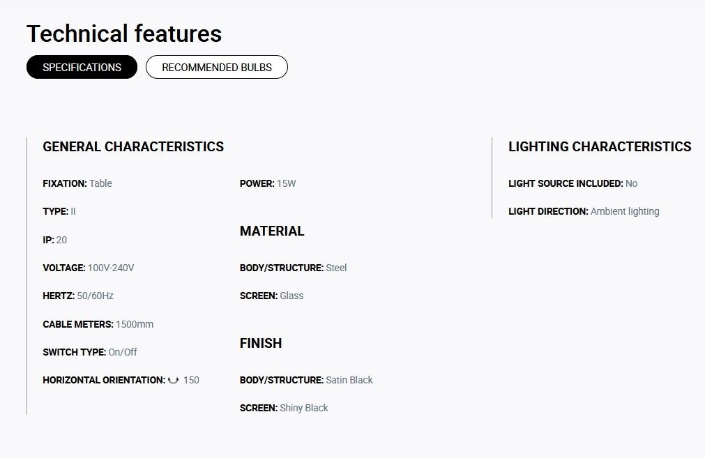Viewport: 705px width, 458px height.
Task: Switch to Recommended Bulbs tab
Action: (x=217, y=67)
